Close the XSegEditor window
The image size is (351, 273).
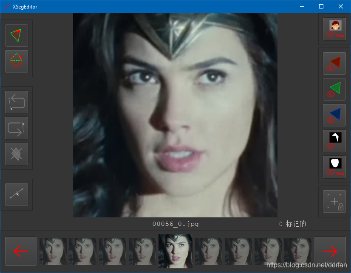tap(341, 6)
